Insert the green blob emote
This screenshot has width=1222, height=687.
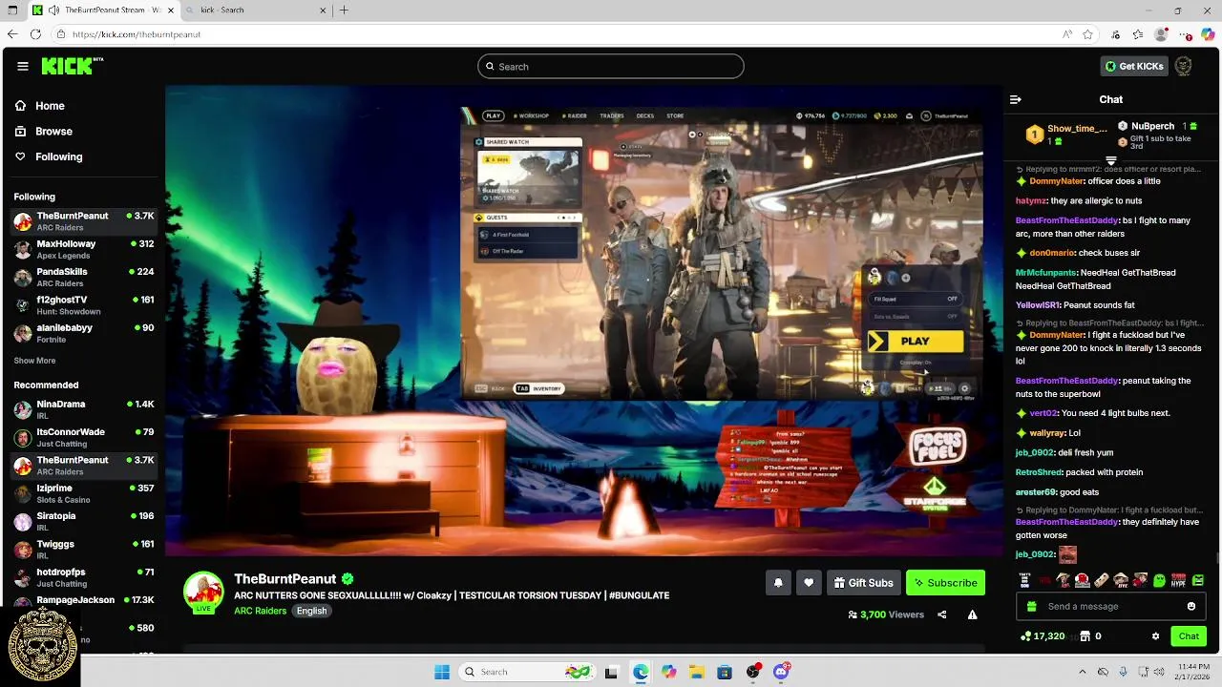1160,580
